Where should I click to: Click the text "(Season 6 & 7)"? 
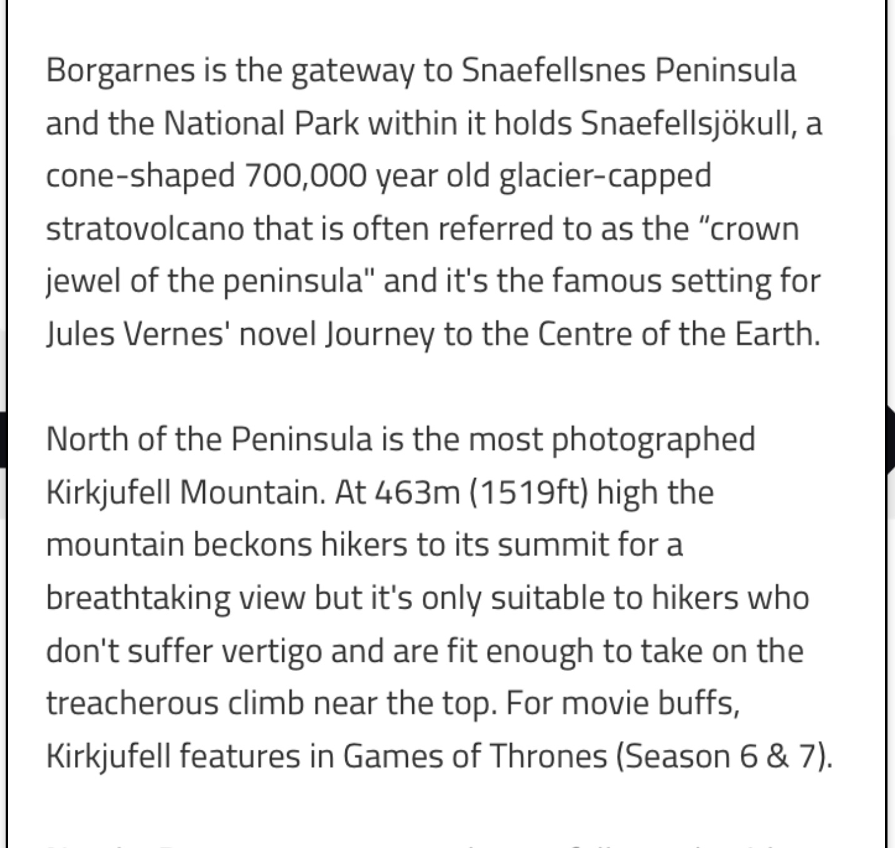point(723,756)
